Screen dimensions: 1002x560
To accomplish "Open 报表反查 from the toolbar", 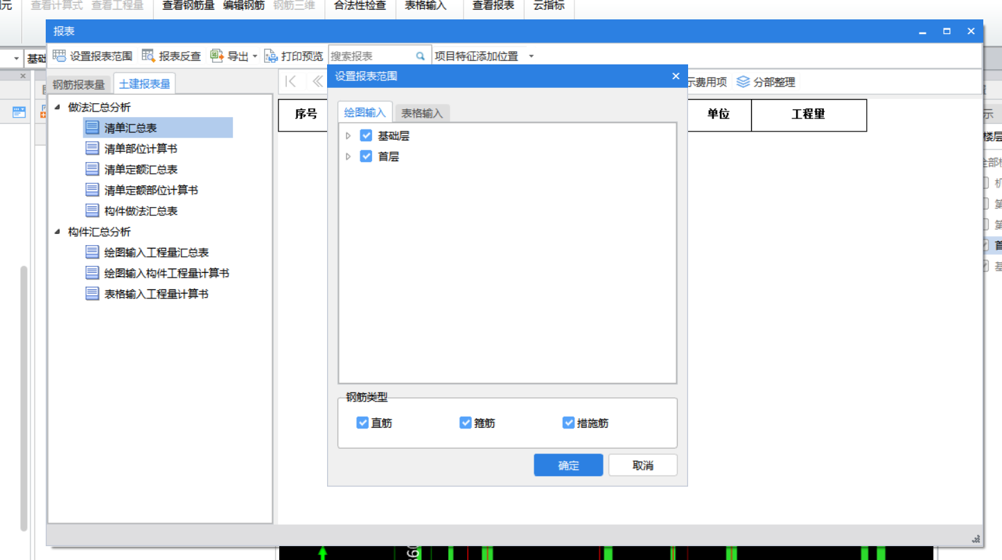I will (x=171, y=56).
